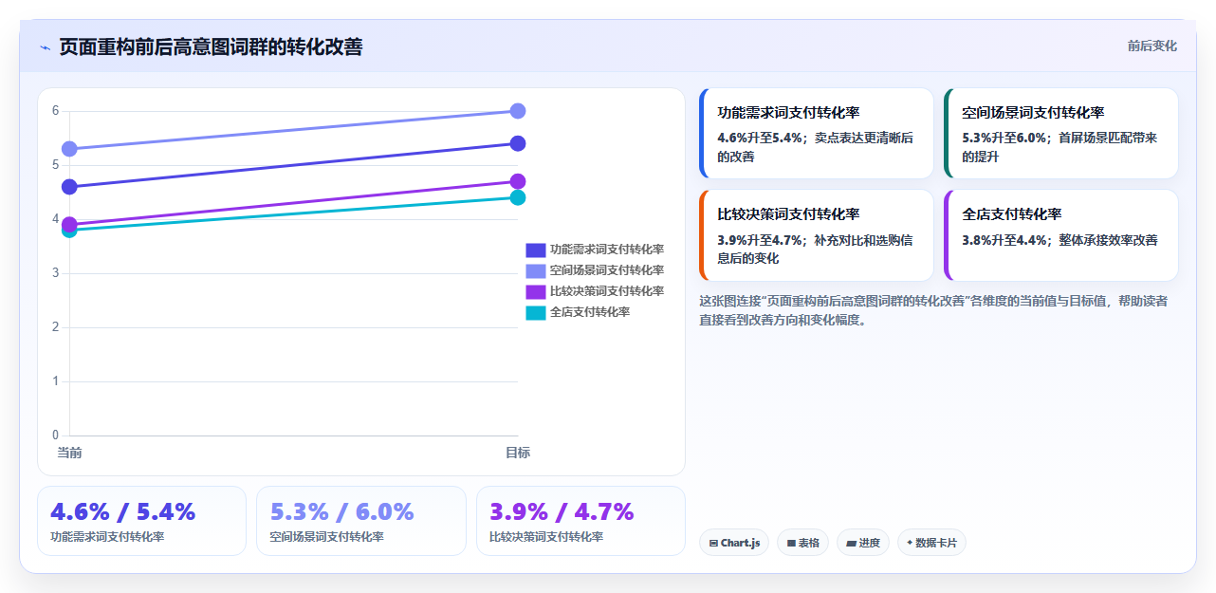Screen dimensions: 1216x593
Task: Click legend label 功能需求词支付转化率
Action: (607, 250)
